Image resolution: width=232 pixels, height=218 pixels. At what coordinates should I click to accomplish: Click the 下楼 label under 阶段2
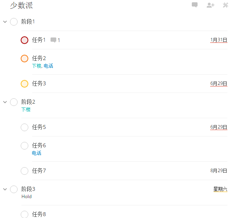(26, 109)
